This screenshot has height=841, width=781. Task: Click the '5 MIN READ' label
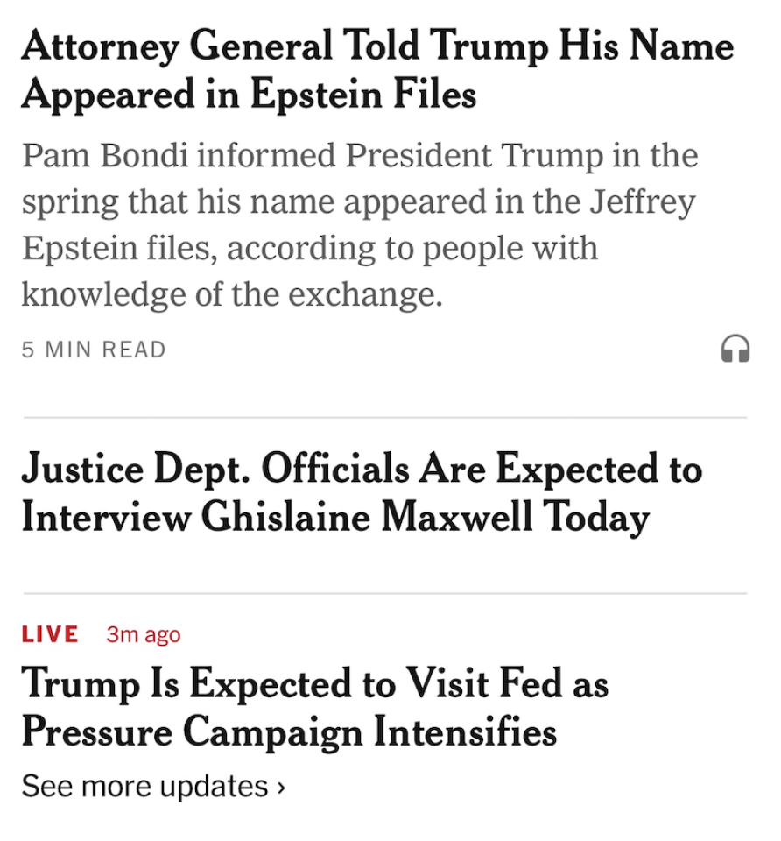[x=94, y=350]
